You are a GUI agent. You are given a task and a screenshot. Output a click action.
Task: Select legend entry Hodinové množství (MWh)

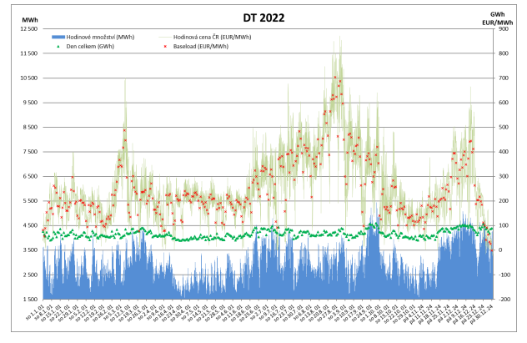click(100, 37)
